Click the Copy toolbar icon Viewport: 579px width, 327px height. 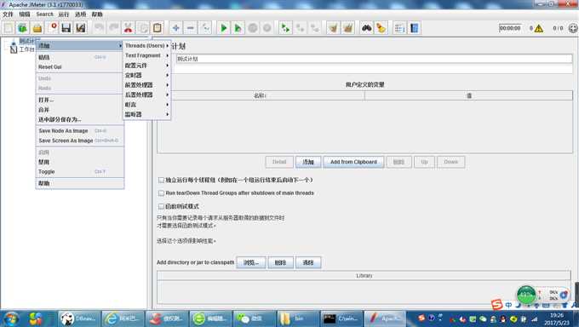[x=143, y=28]
